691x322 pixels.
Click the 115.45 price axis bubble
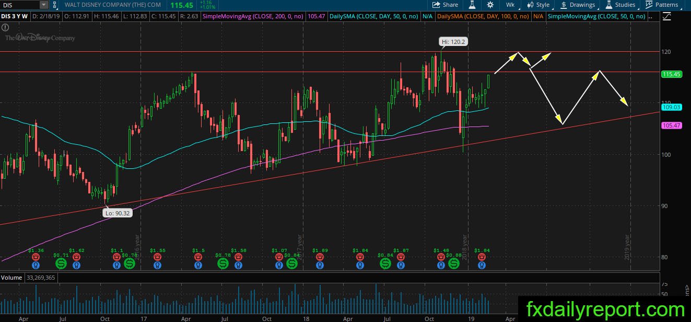(672, 74)
